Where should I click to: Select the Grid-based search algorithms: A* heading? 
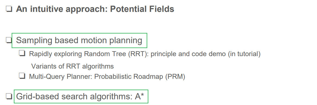point(80,97)
